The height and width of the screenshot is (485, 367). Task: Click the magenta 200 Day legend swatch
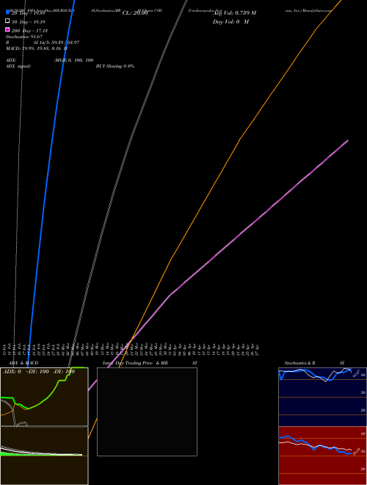click(7, 29)
